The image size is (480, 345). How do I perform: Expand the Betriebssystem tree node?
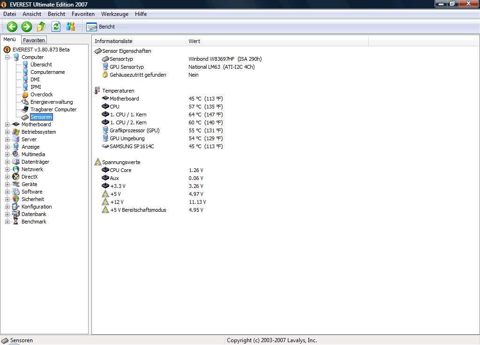tap(7, 132)
